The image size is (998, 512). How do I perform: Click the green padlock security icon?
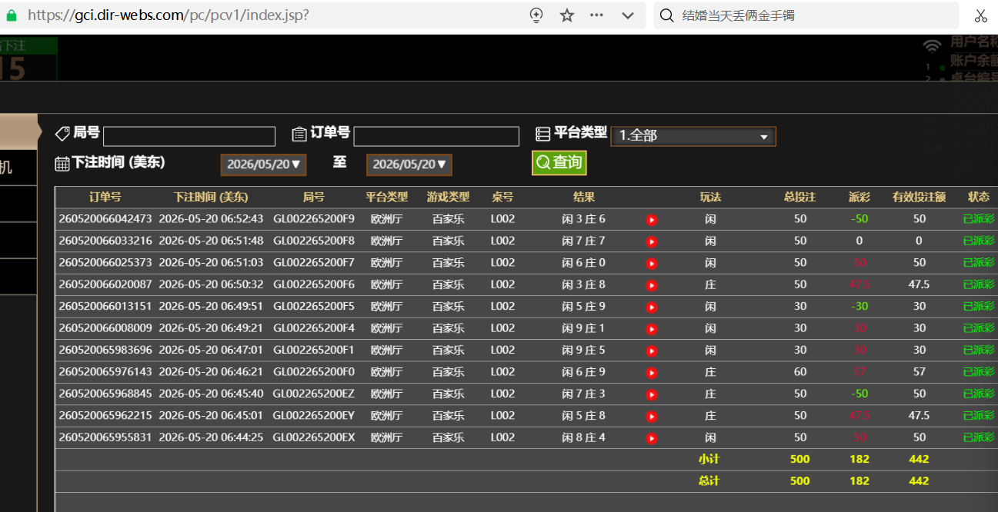[x=11, y=15]
